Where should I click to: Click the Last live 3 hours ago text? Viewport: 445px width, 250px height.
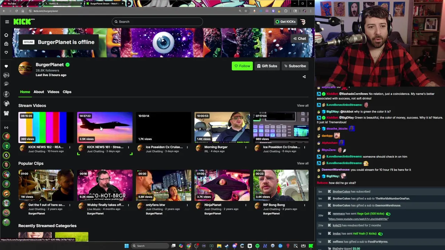click(x=51, y=75)
